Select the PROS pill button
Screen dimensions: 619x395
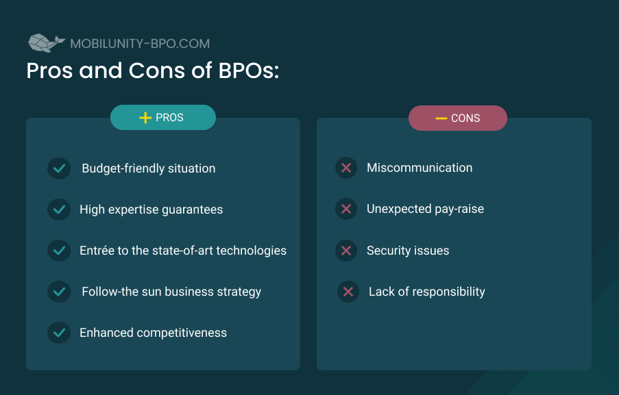pos(163,118)
